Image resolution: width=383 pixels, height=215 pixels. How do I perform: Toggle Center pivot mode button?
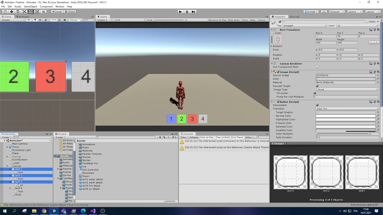click(x=57, y=12)
